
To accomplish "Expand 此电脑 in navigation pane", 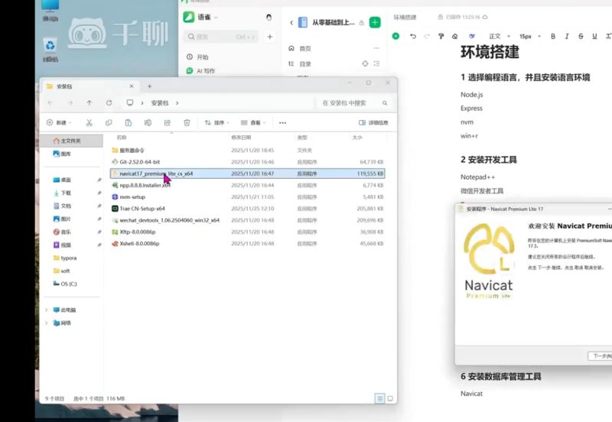I will [47, 310].
